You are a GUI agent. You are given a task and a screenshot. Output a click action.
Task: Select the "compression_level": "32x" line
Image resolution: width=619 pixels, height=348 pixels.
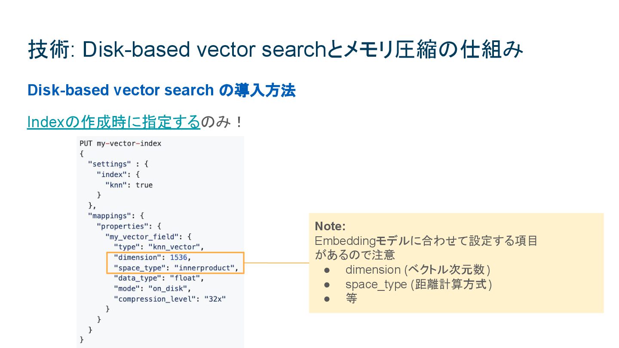pos(169,299)
